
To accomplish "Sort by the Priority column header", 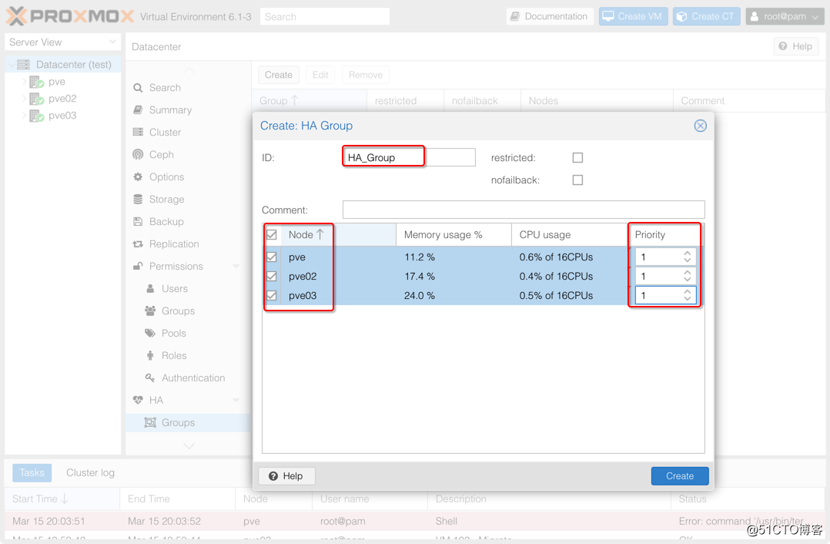I will point(665,235).
